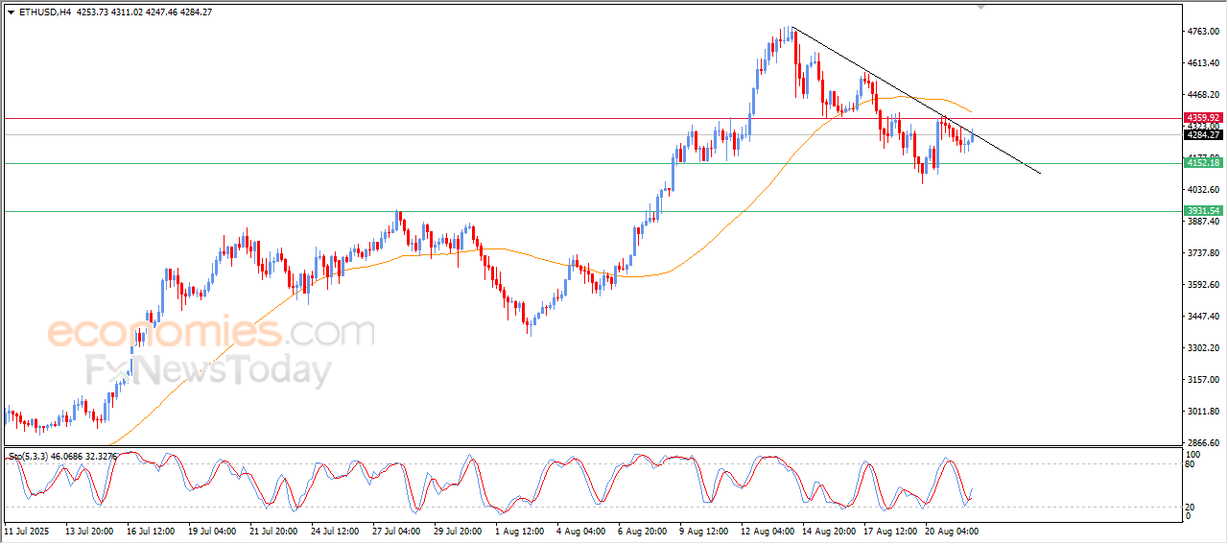Click the 16 Jul 12:00 time label
Screen dimensions: 1228x544
click(150, 531)
